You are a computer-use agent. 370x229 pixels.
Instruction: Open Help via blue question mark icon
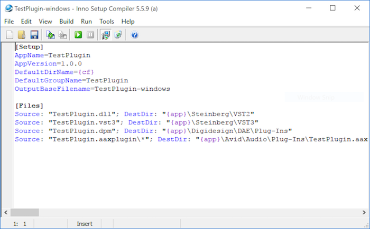pyautogui.click(x=134, y=35)
